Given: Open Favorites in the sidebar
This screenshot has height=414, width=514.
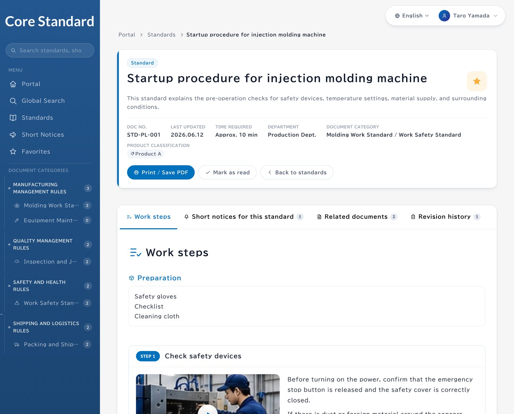Looking at the screenshot, I should (50, 151).
